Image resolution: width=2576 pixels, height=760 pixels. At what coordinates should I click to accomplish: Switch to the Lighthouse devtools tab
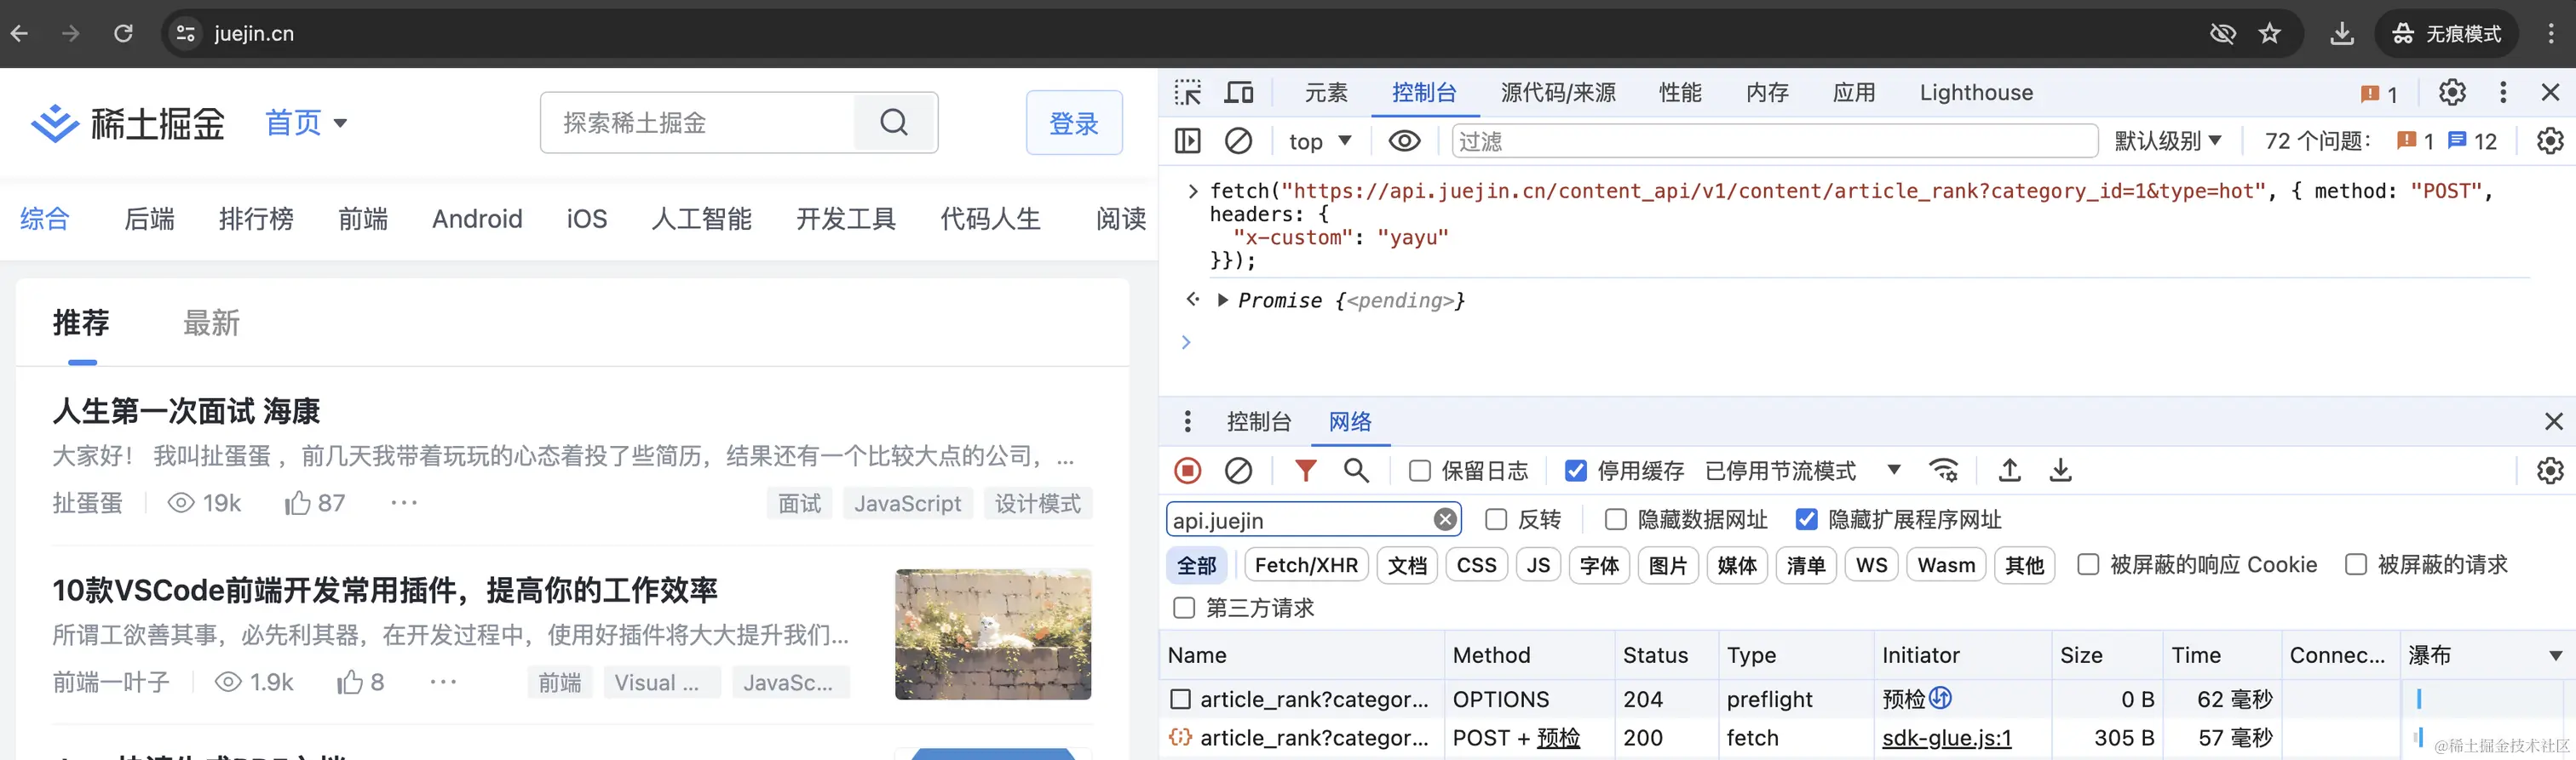pos(1975,93)
